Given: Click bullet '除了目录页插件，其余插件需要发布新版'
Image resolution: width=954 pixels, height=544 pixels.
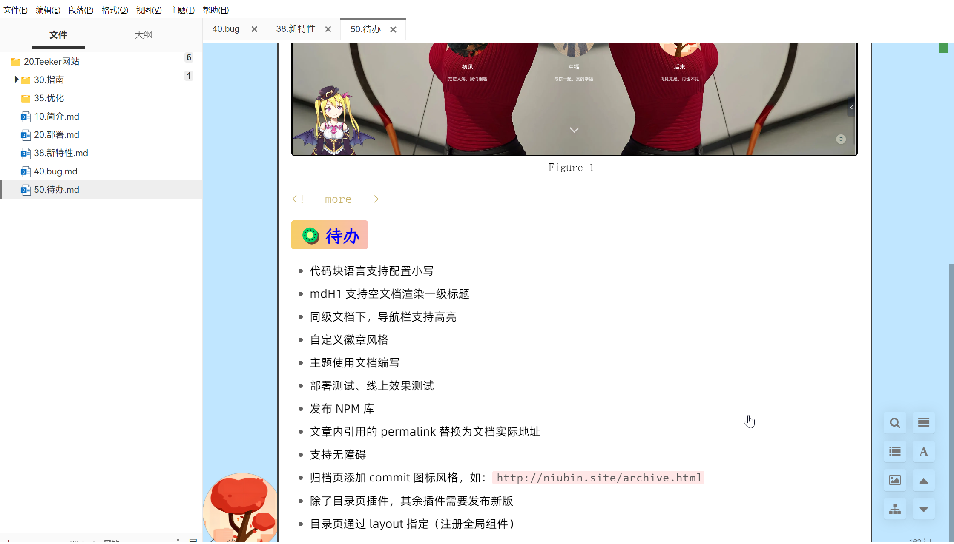Looking at the screenshot, I should click(411, 501).
